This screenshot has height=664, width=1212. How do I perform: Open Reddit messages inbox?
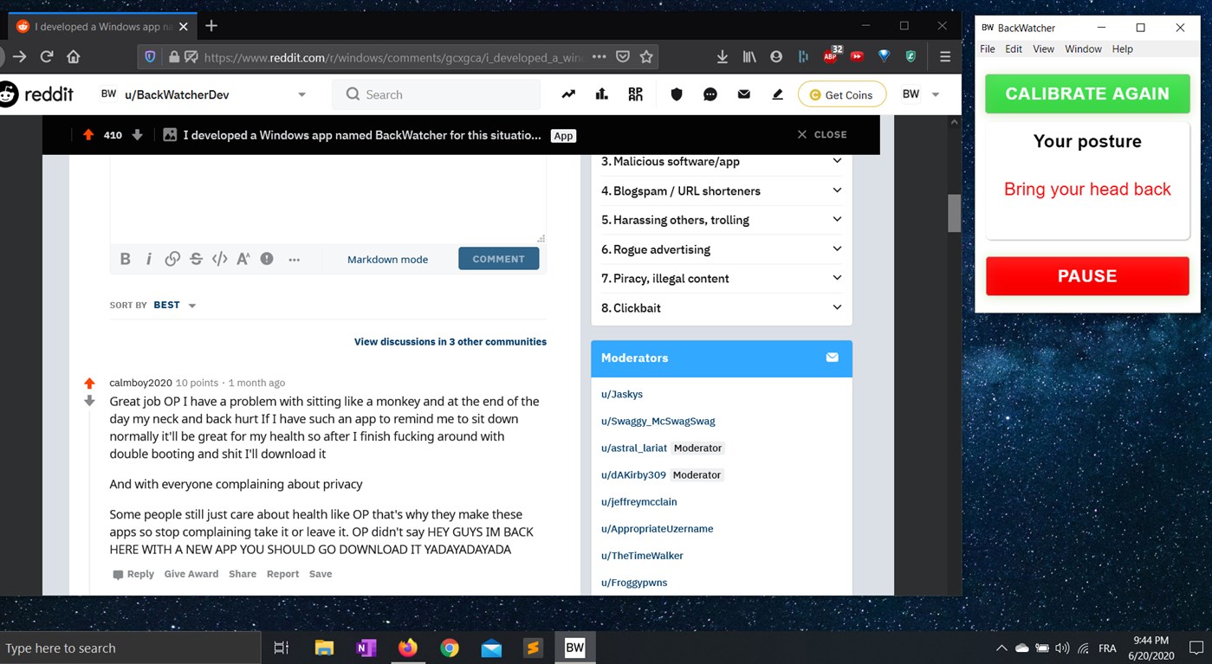click(743, 93)
